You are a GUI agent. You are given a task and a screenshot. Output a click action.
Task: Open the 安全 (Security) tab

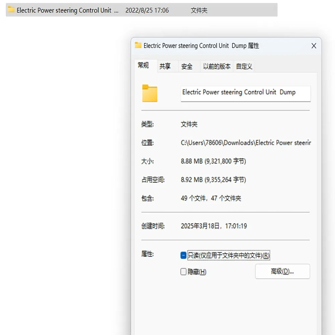tap(187, 66)
